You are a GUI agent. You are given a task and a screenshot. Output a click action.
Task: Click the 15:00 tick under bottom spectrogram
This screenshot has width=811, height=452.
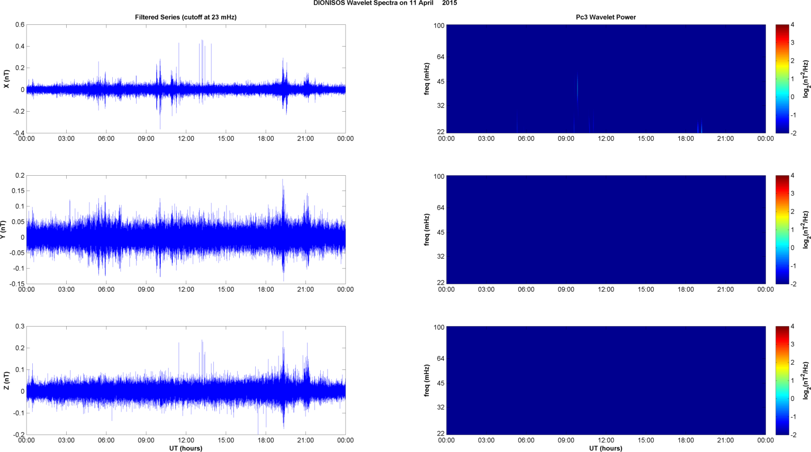tap(646, 440)
